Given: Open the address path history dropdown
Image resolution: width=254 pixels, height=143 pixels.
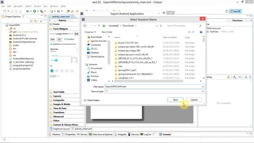Looking at the screenshot, I should pos(157,26).
